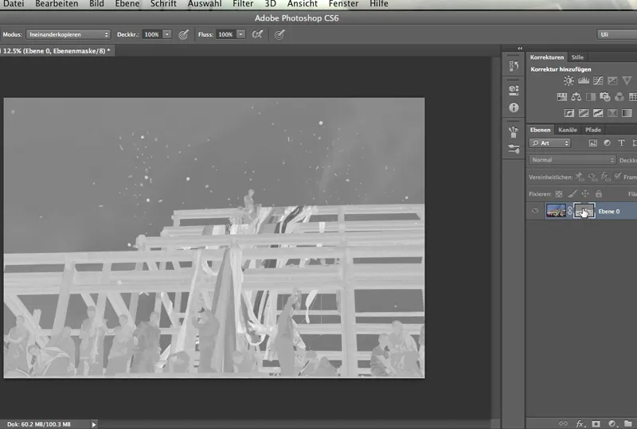Toggle tablet pressure for opacity

(184, 34)
